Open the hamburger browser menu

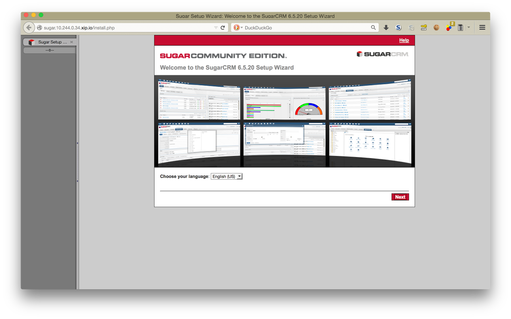(x=482, y=28)
